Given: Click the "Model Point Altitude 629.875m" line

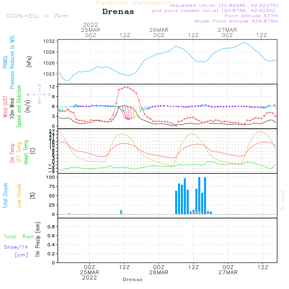Looking at the screenshot, I should (237, 21).
